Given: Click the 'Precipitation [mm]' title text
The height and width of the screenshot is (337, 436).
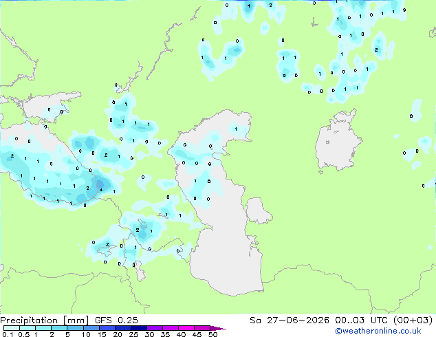Looking at the screenshot, I should click(45, 320).
